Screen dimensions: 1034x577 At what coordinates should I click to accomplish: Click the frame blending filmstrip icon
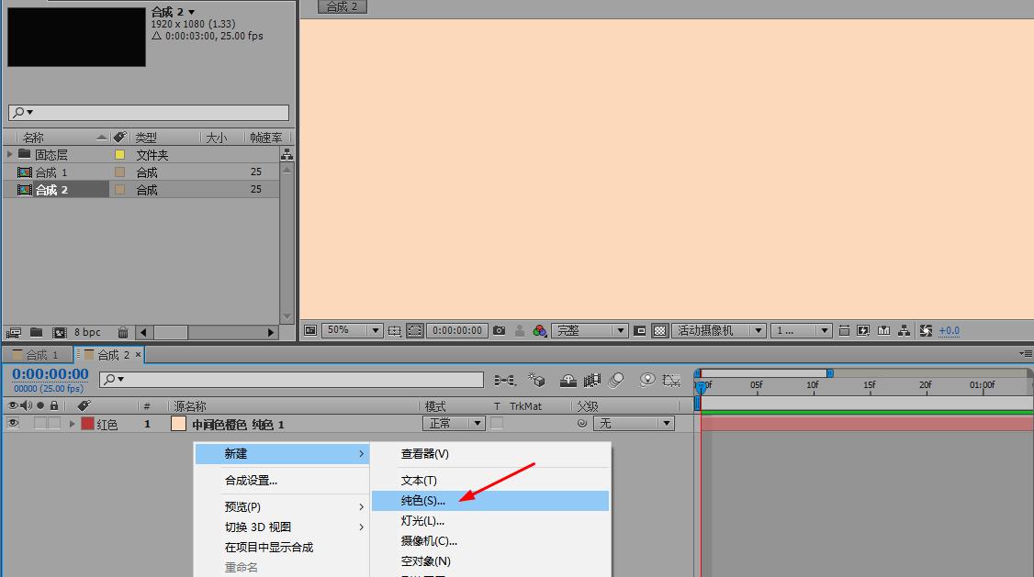point(592,380)
